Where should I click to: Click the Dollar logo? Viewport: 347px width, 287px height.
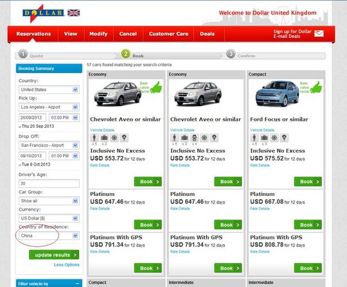point(43,13)
